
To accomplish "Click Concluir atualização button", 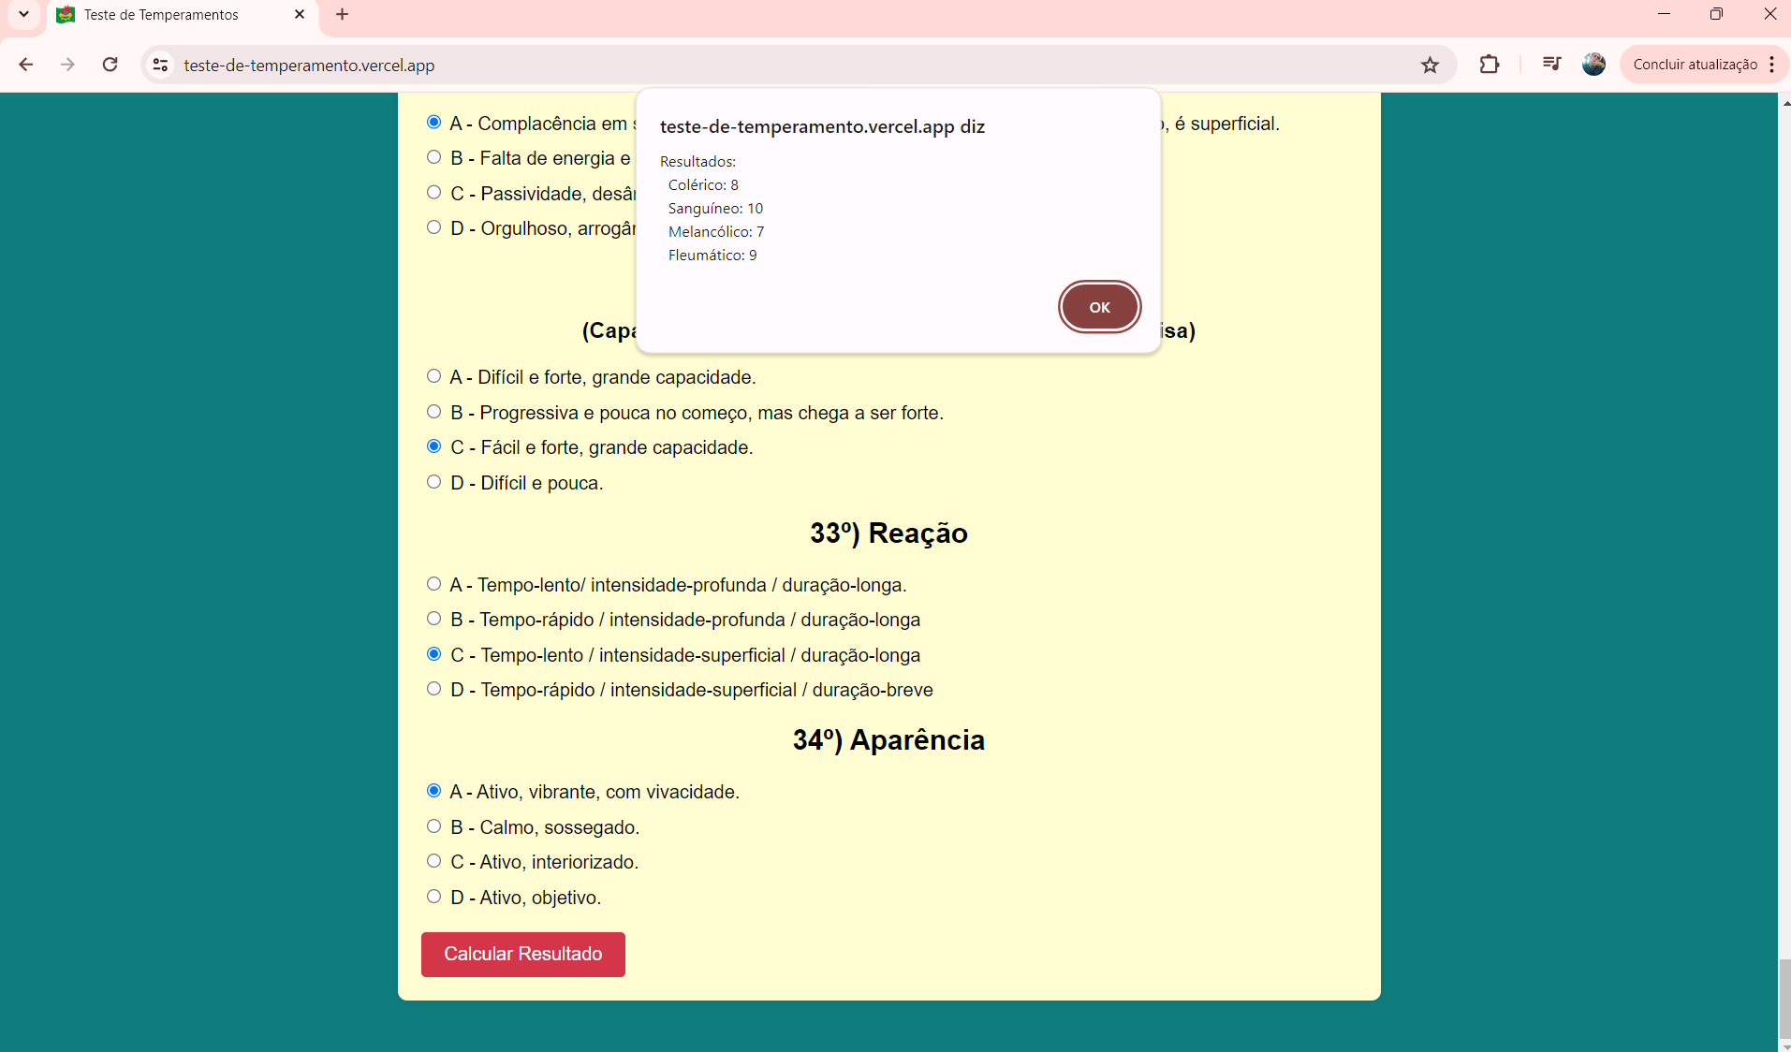I will [1695, 65].
